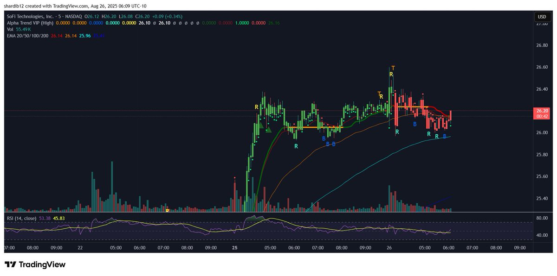Click the yellow RSI average value 45.83
Screen dimensions: 557x276
click(x=59, y=218)
